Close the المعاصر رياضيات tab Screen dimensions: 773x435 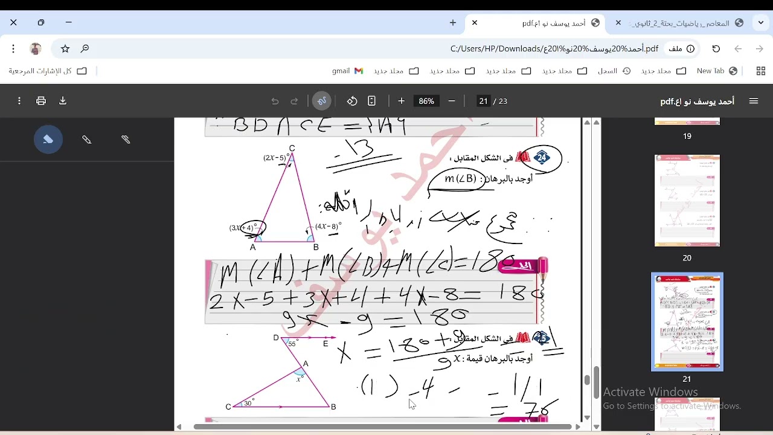[x=618, y=23]
